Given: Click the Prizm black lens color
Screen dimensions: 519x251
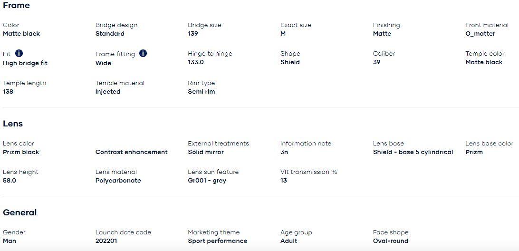Looking at the screenshot, I should pyautogui.click(x=21, y=152).
